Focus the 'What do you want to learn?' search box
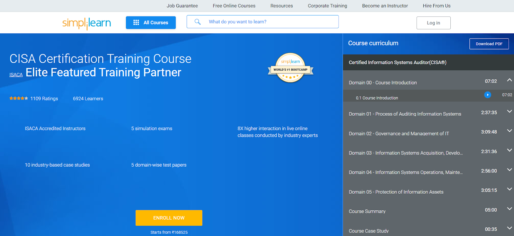 coord(262,22)
